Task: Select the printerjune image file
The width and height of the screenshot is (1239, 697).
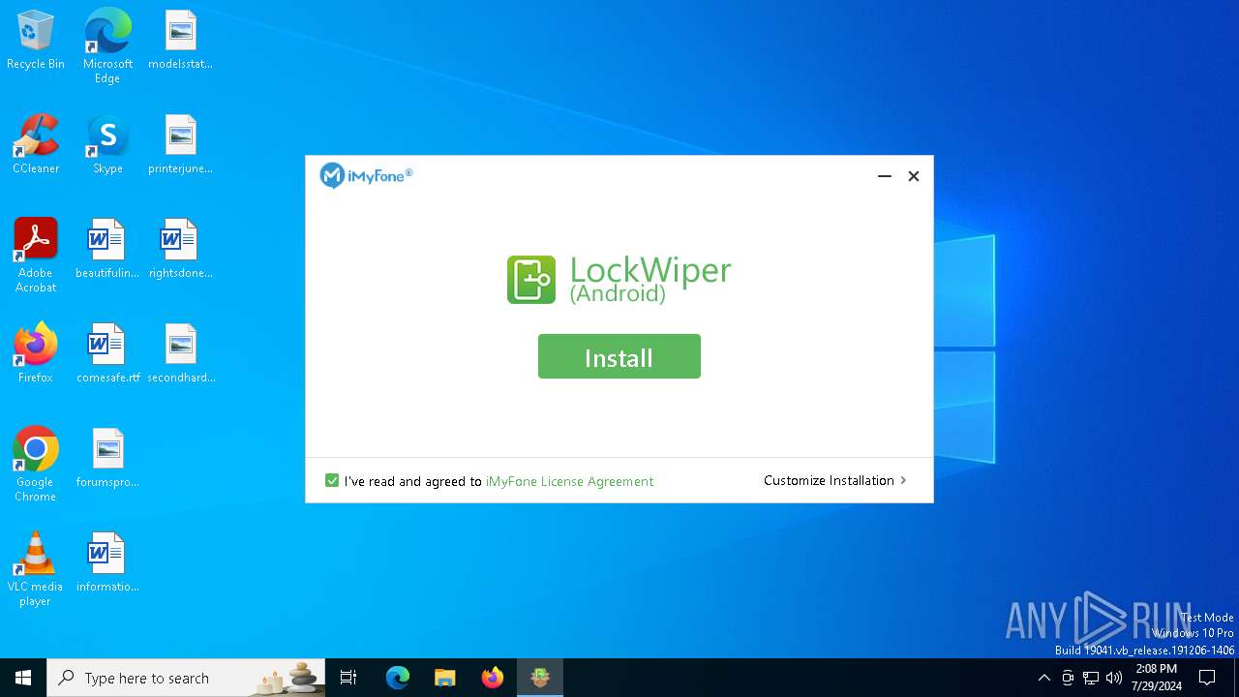Action: pyautogui.click(x=180, y=145)
